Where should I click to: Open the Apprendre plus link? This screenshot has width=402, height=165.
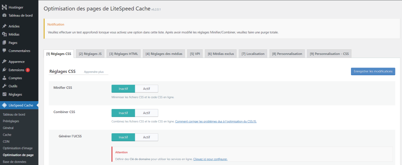(x=93, y=72)
